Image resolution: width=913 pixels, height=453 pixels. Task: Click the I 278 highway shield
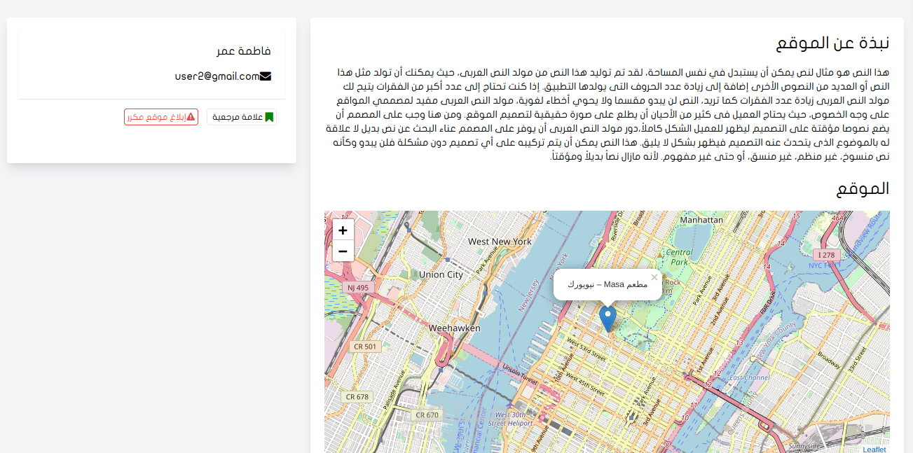828,255
